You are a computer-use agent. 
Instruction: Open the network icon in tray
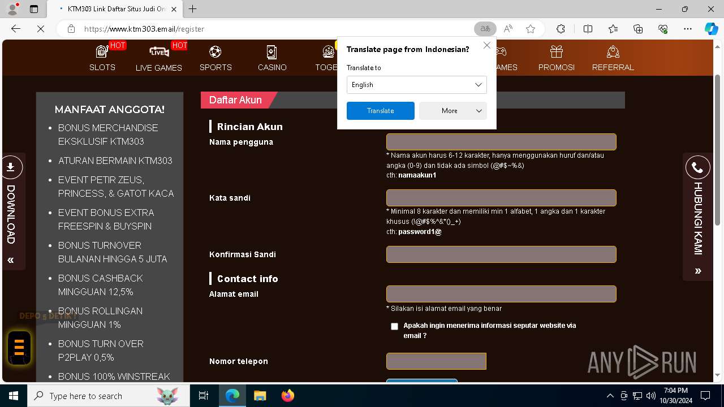tap(637, 396)
